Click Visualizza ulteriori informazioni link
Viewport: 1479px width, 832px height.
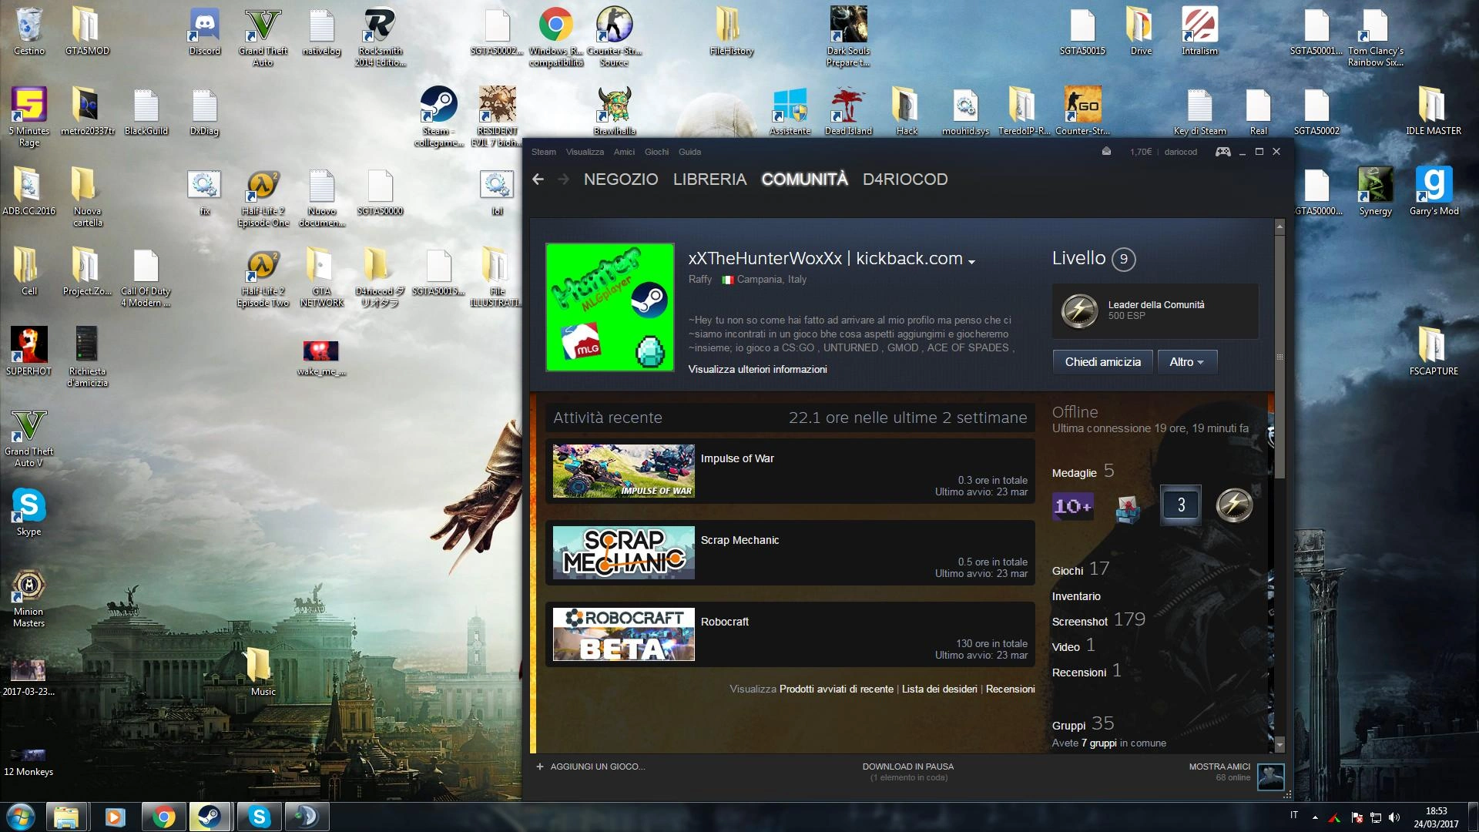(757, 370)
